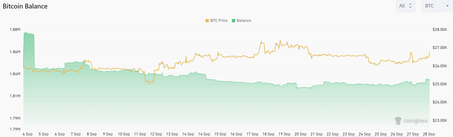Click the coinglass watermark text
The height and width of the screenshot is (137, 453).
pos(415,121)
